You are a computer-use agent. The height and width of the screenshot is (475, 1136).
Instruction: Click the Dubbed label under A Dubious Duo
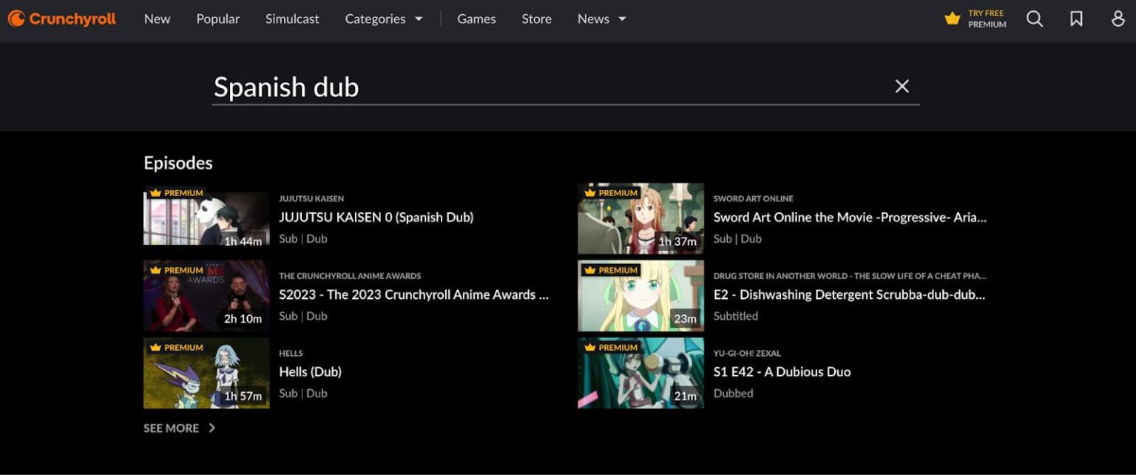pyautogui.click(x=733, y=393)
